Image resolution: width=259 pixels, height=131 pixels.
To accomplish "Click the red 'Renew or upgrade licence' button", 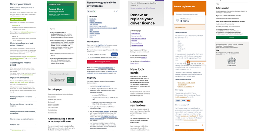I will pos(102,62).
